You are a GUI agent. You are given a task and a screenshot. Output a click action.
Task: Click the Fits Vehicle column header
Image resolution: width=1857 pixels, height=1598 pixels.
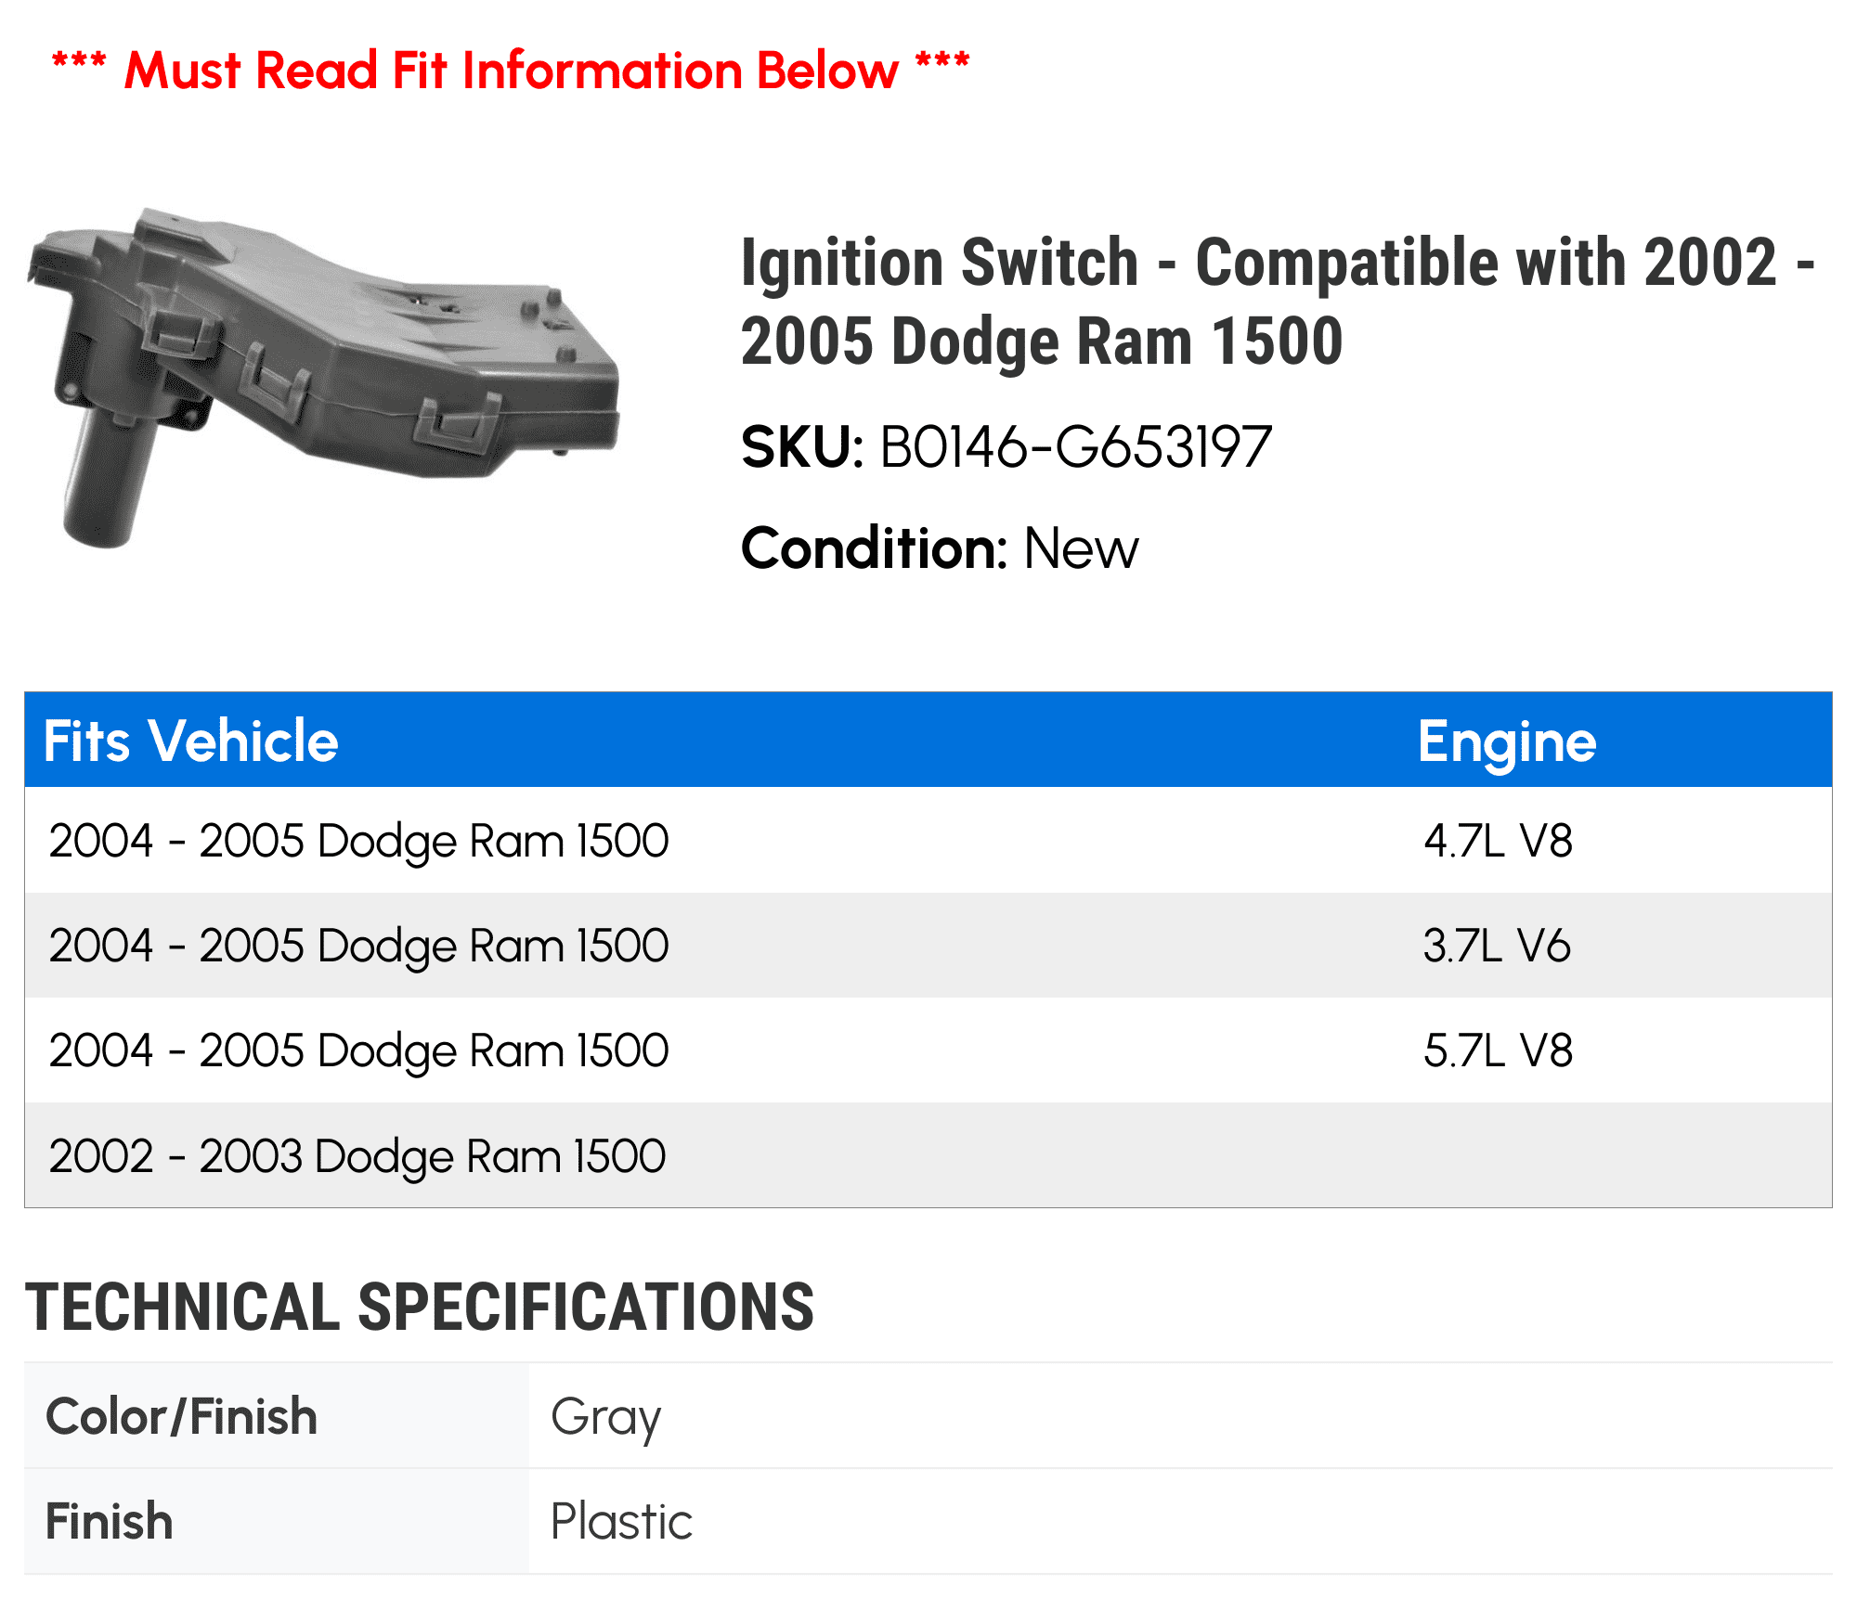click(x=191, y=741)
